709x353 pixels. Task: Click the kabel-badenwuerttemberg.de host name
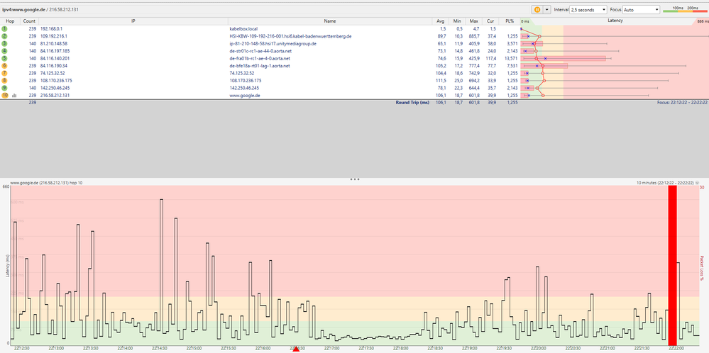point(291,35)
